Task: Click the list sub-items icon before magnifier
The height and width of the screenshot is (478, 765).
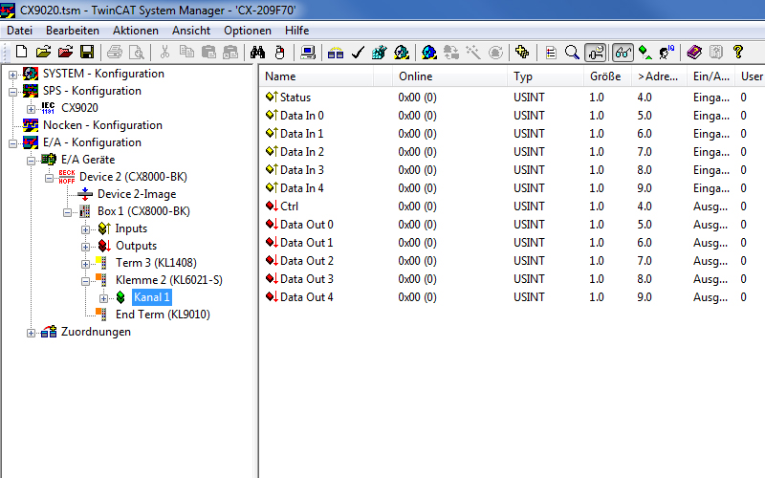Action: pos(551,52)
